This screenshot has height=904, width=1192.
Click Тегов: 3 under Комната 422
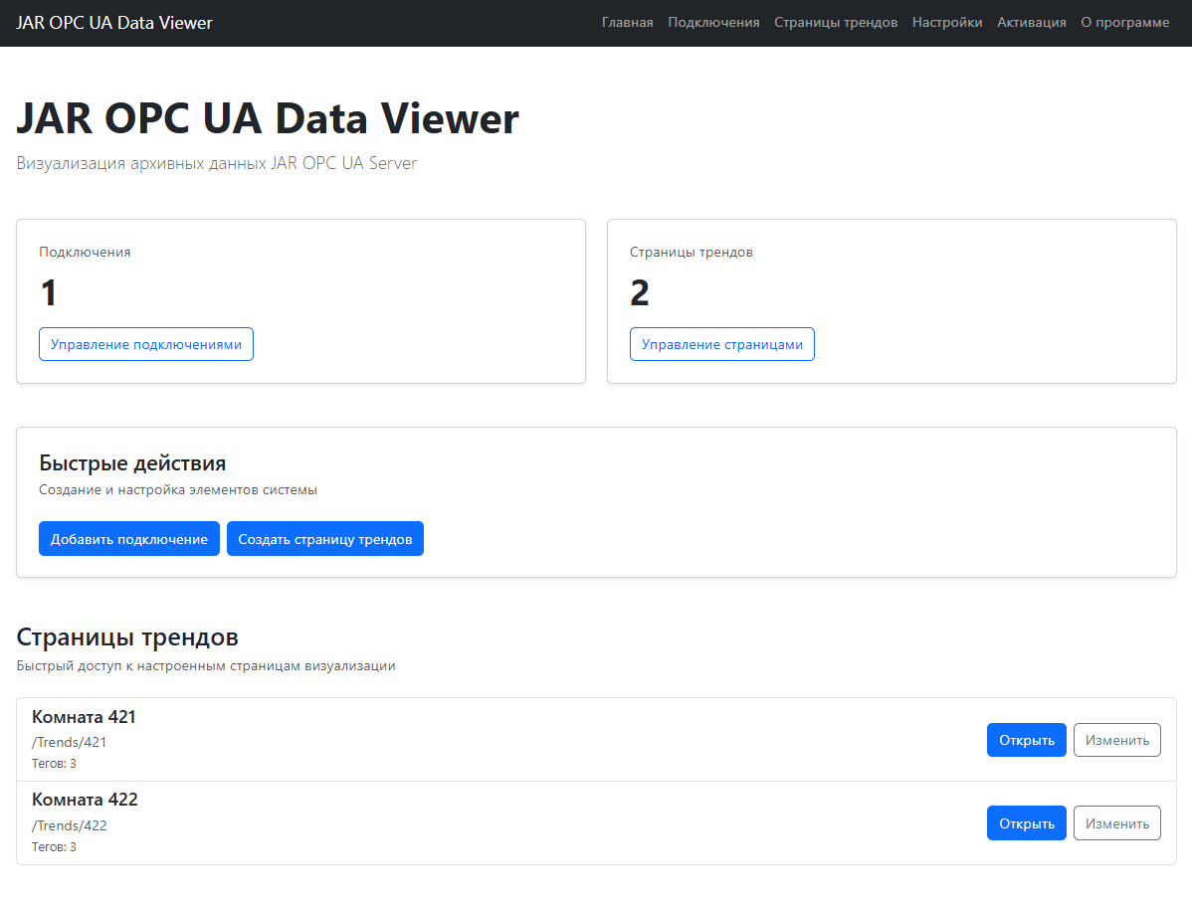tap(54, 847)
